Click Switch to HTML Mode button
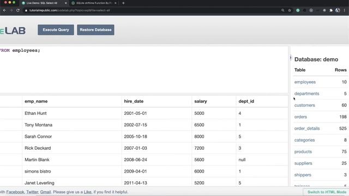This screenshot has height=196, width=349. pyautogui.click(x=327, y=192)
